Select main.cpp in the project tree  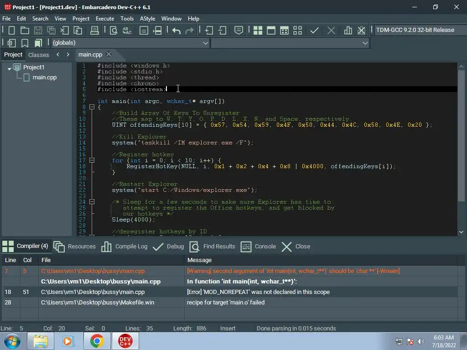pyautogui.click(x=44, y=77)
